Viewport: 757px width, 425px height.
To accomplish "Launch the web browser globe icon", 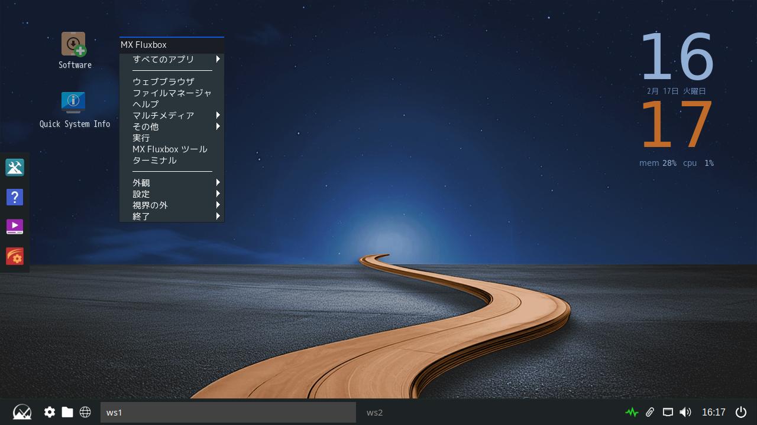I will pyautogui.click(x=85, y=412).
